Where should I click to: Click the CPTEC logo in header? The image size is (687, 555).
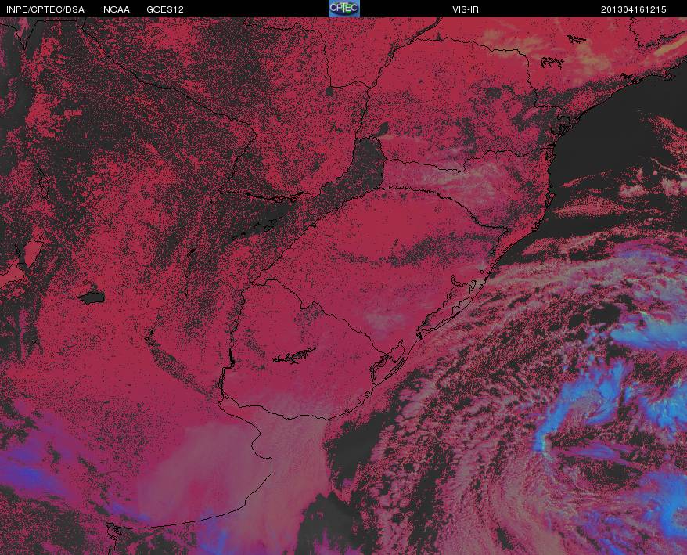tap(344, 9)
